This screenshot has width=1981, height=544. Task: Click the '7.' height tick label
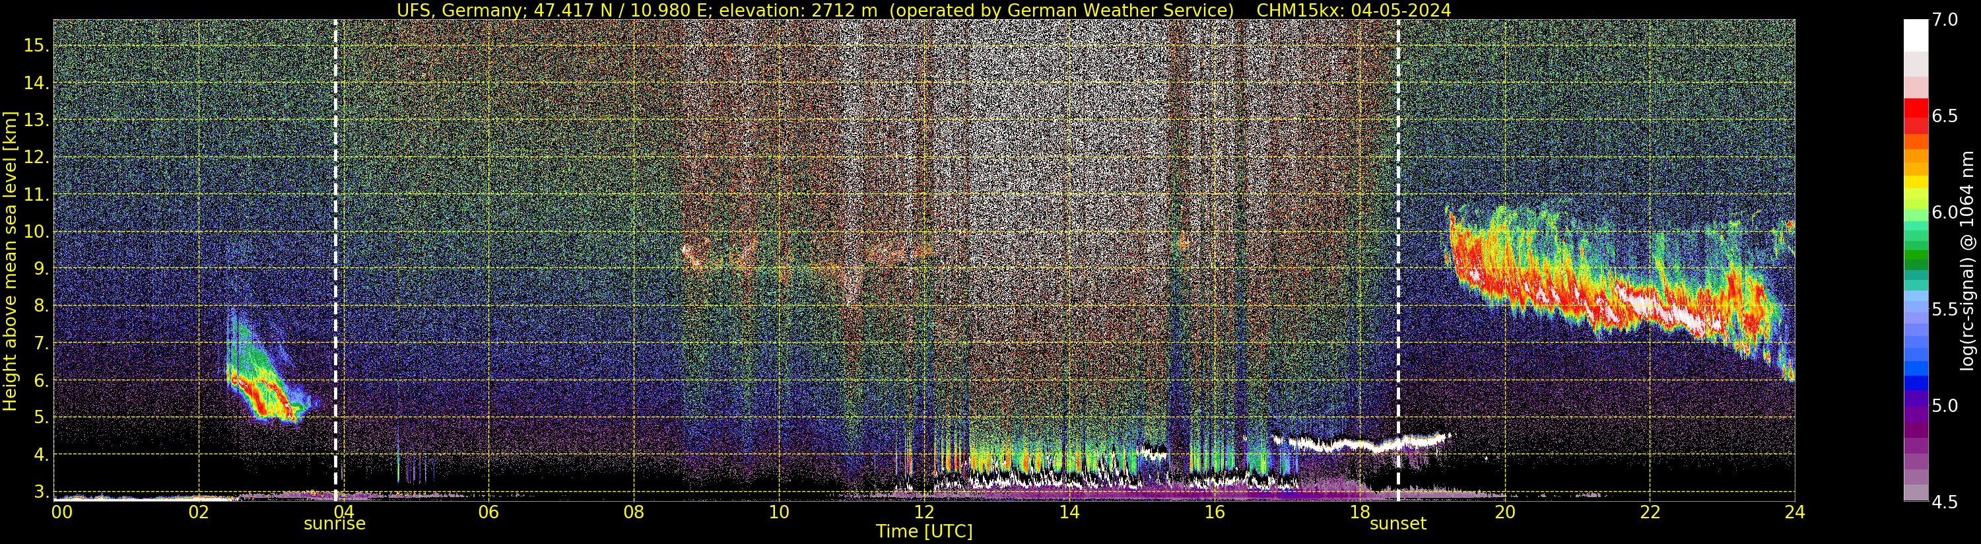41,343
